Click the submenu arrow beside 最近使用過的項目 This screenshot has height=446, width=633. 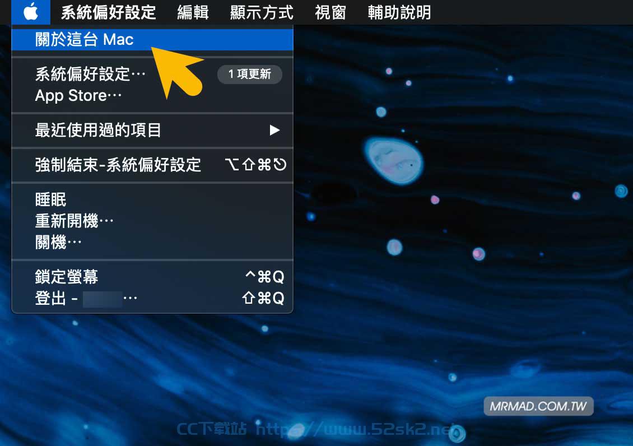(x=274, y=130)
